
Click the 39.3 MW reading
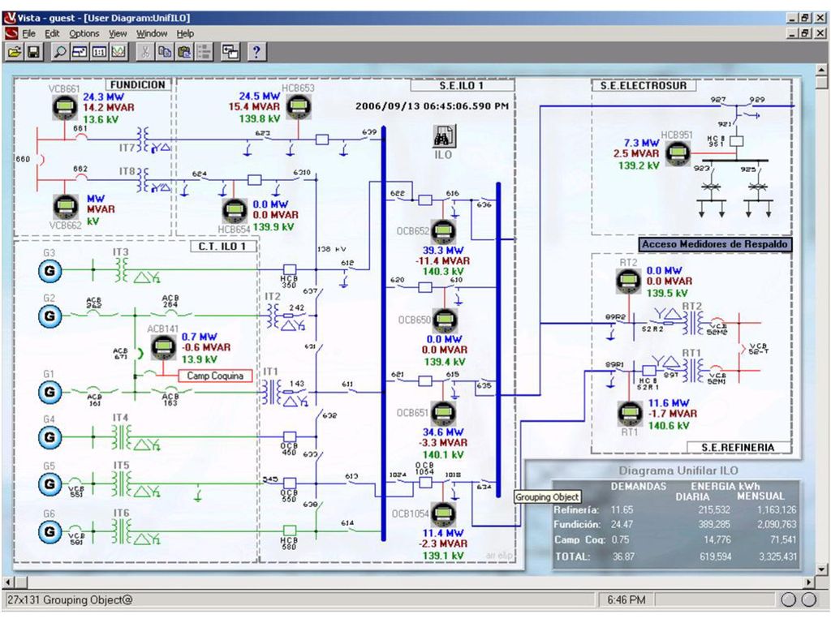443,250
